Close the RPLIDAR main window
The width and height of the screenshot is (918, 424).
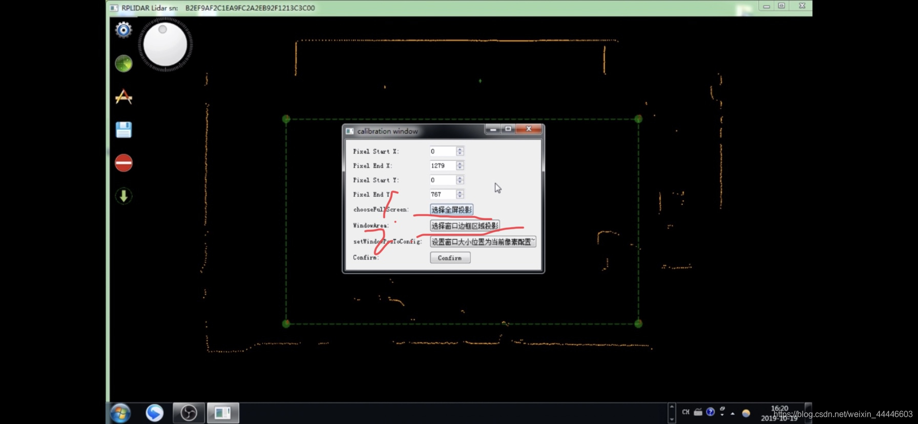(x=802, y=6)
